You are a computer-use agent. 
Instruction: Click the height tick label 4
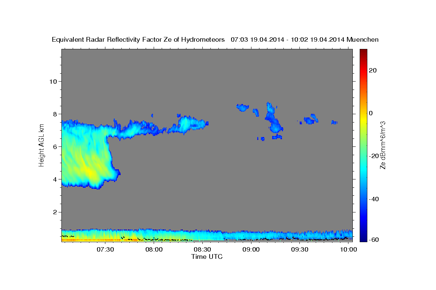[x=54, y=179]
